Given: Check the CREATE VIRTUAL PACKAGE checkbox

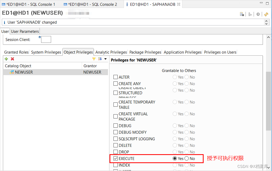Looking at the screenshot, I should pos(116,116).
